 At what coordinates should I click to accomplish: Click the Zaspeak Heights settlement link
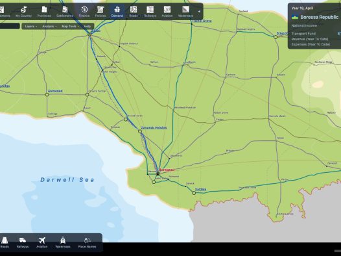coord(154,127)
